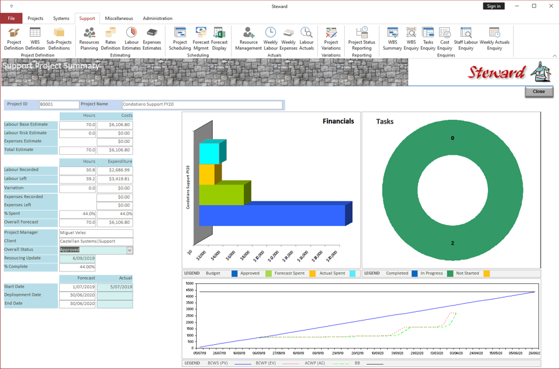Image resolution: width=560 pixels, height=369 pixels.
Task: Collapse the ribbon with the chevron
Action: pos(554,56)
